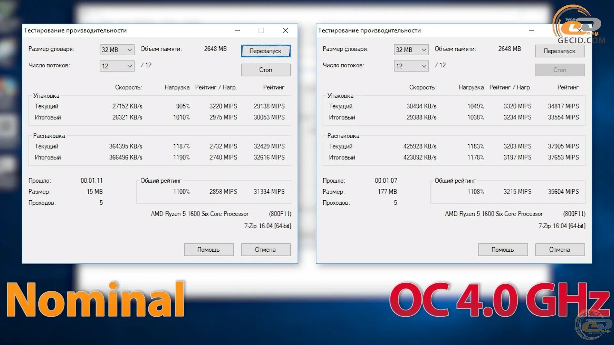Click AMD Ryzen 5 1600 text in right window
This screenshot has width=614, height=345.
(494, 214)
